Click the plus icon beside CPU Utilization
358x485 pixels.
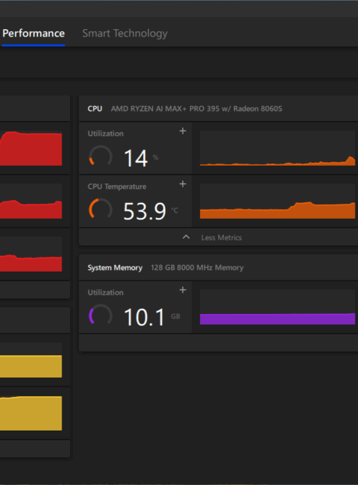pyautogui.click(x=183, y=131)
